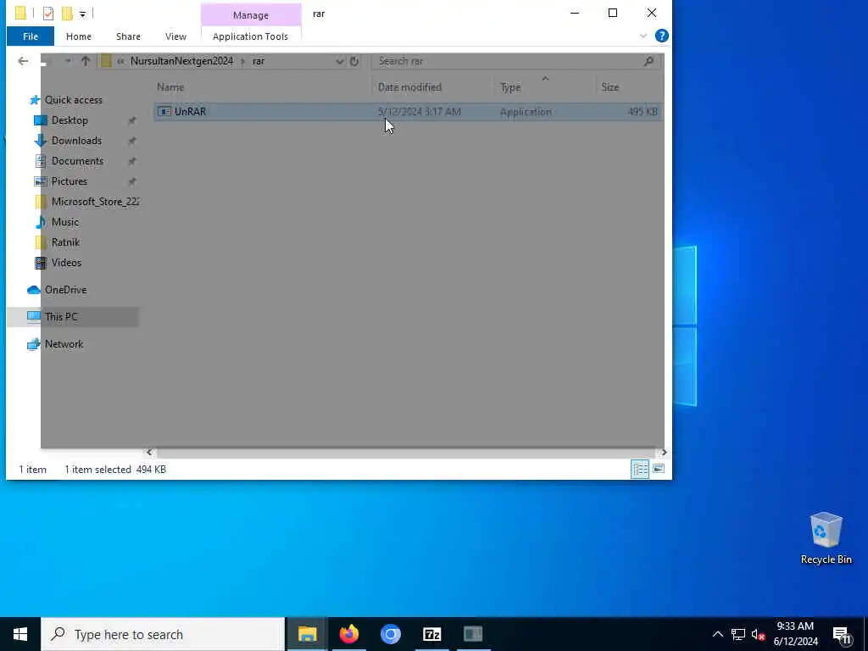868x651 pixels.
Task: Sort by the Type column header
Action: click(545, 87)
